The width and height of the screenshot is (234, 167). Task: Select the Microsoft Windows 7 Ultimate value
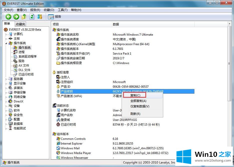click(x=133, y=34)
